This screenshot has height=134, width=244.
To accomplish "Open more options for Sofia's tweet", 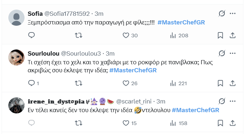I will [232, 13].
